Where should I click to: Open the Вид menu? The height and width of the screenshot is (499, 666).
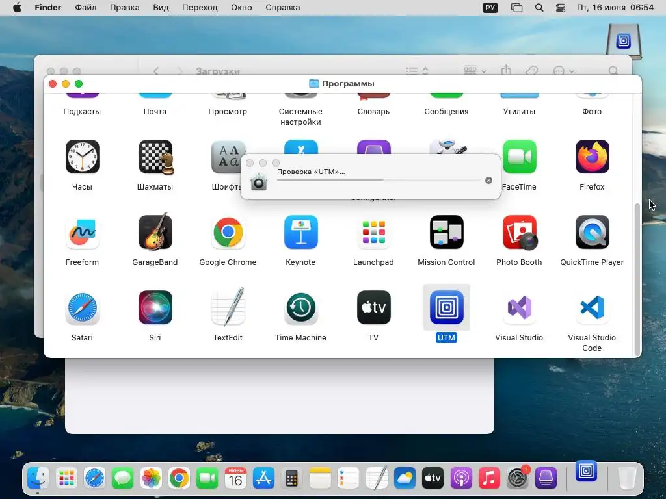(x=161, y=8)
